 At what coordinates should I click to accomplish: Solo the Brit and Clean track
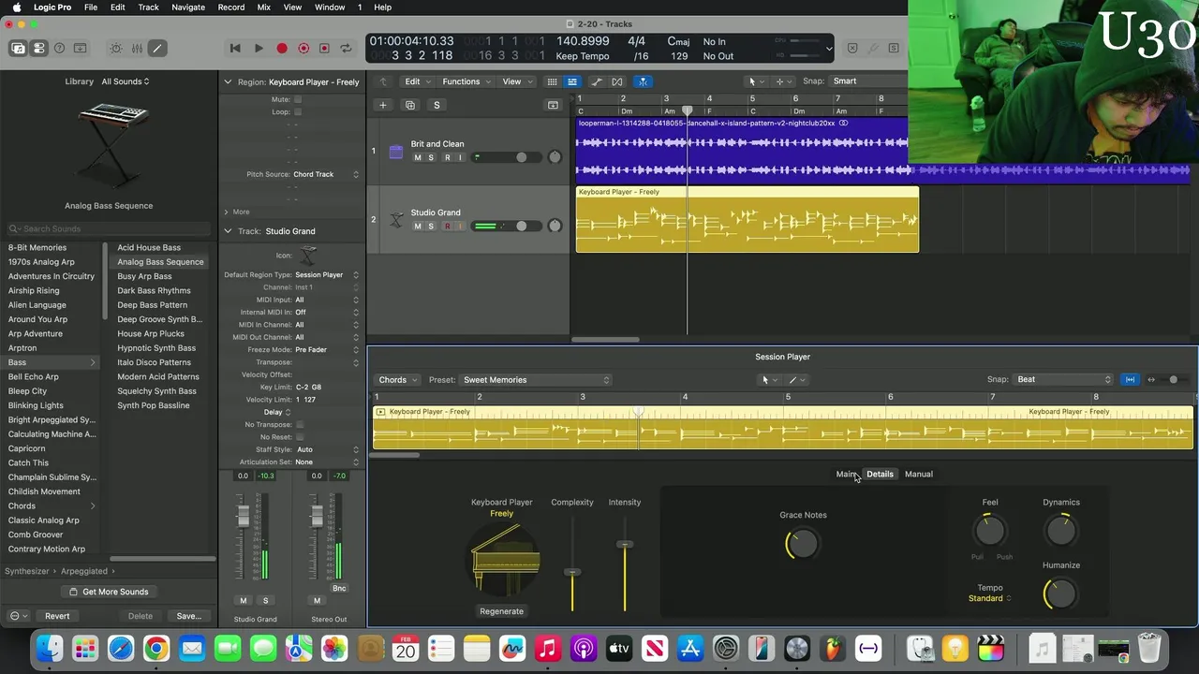click(431, 157)
